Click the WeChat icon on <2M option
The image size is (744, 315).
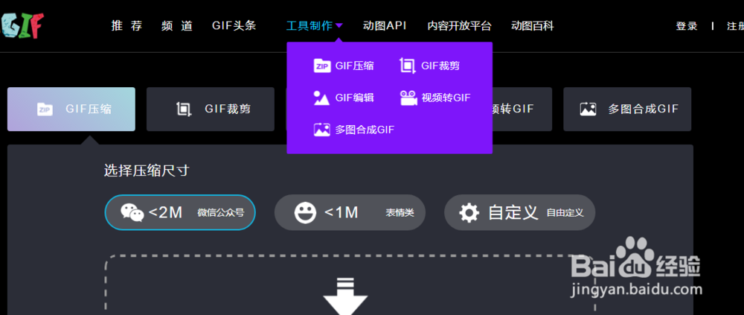132,212
